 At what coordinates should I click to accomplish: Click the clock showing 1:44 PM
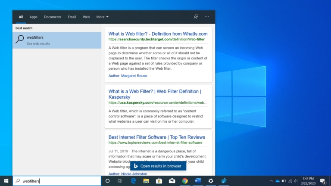click(x=308, y=179)
